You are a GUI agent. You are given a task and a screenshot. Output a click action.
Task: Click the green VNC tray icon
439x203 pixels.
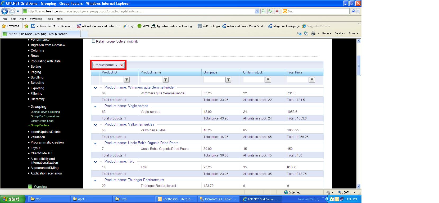pos(332,199)
